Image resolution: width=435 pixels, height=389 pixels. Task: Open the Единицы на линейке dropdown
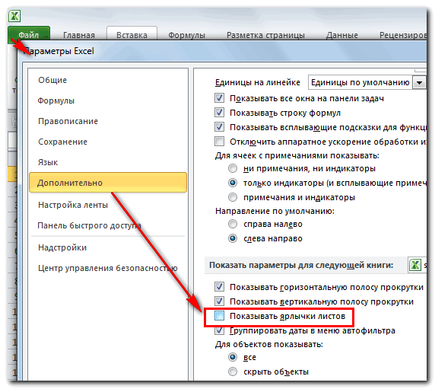click(x=367, y=82)
